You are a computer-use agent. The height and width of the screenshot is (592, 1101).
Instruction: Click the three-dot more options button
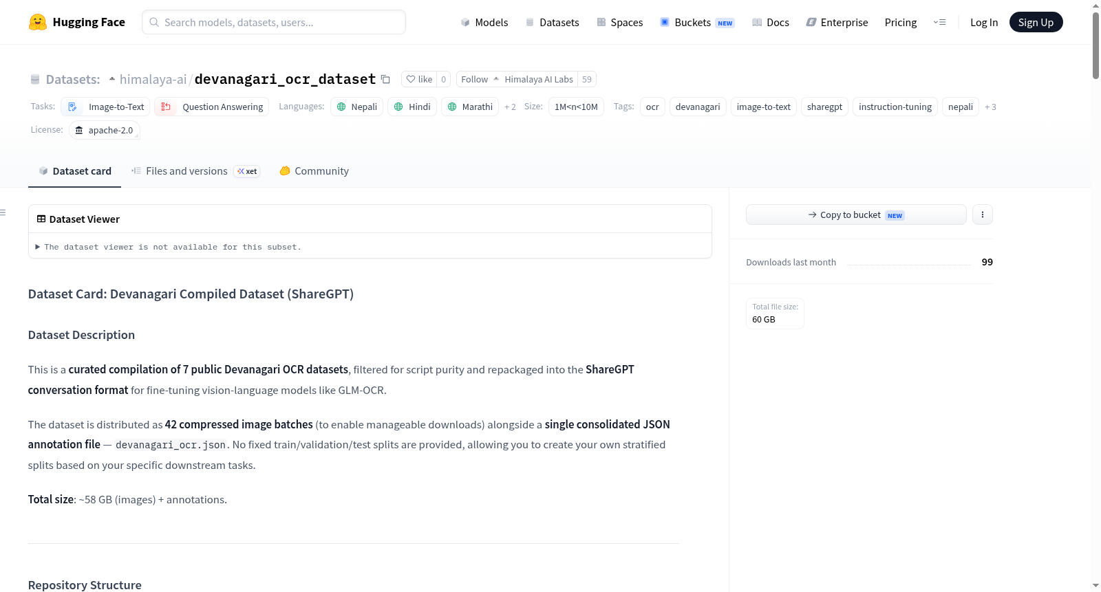[x=983, y=215]
